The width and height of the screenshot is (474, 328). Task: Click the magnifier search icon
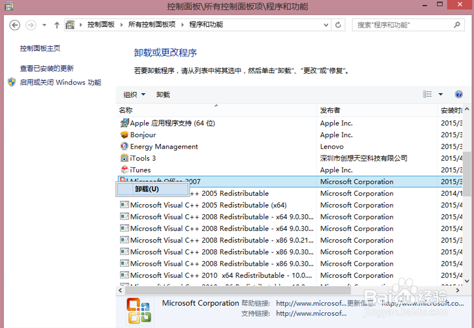point(457,25)
